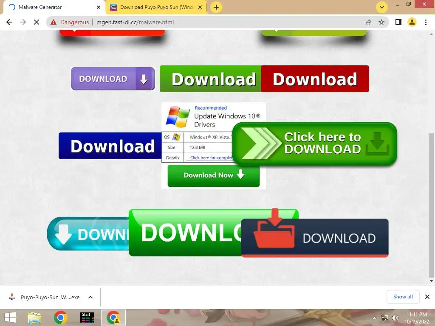Click the partial red button at top

point(112,33)
